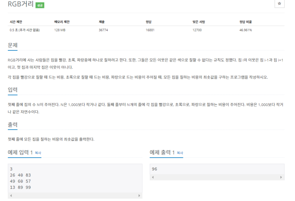Click the output description sentence under 출력
The image size is (295, 201).
pos(51,139)
